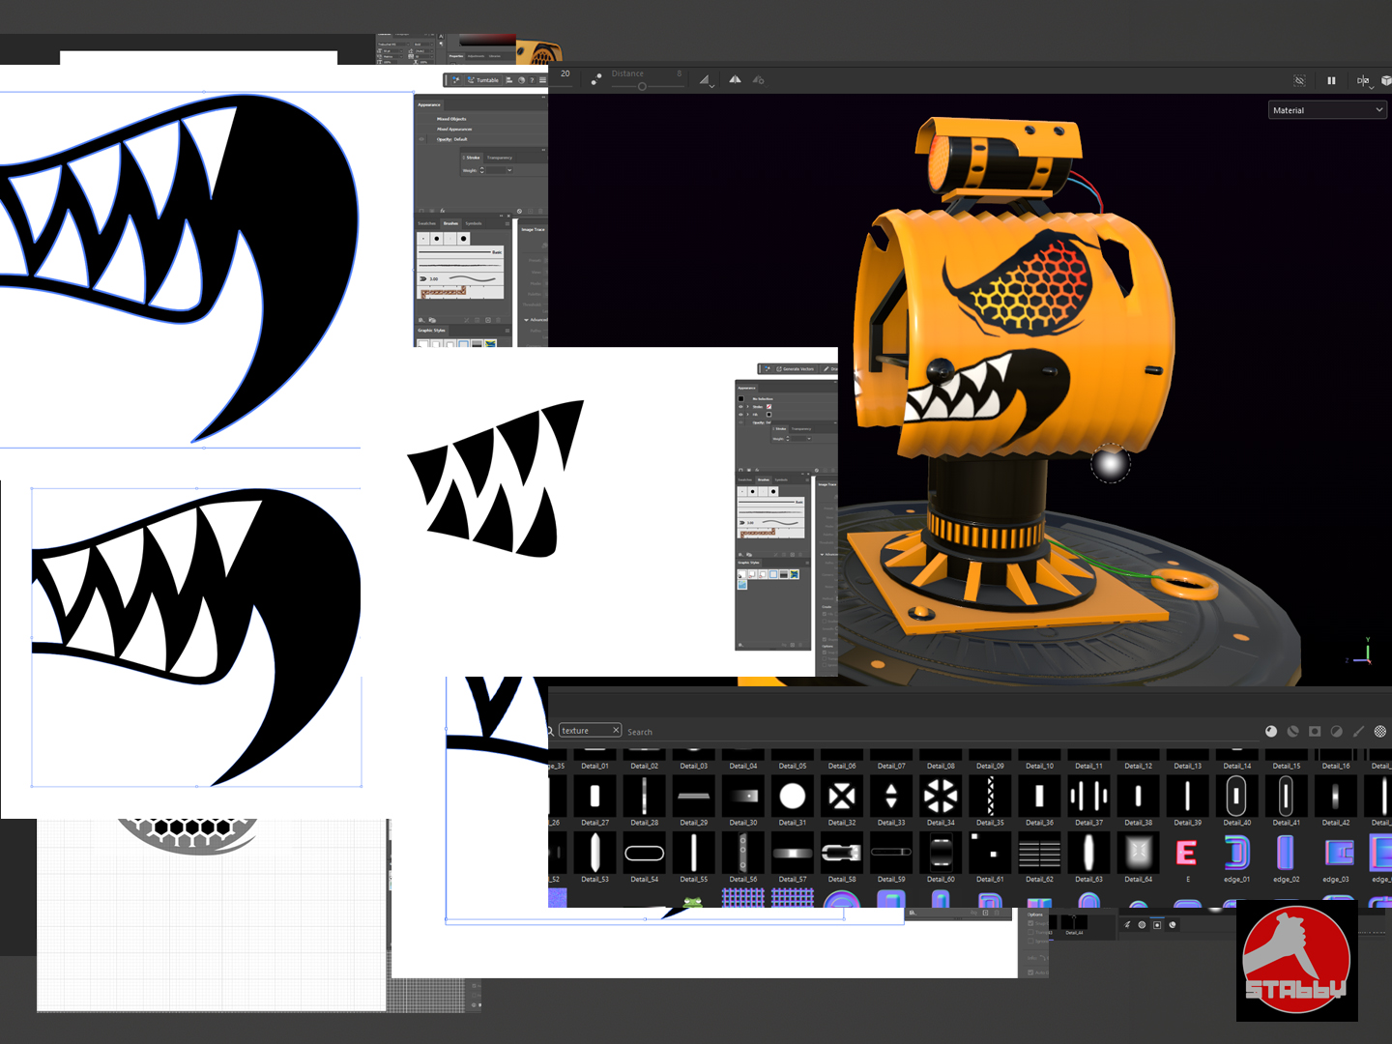Open the Brush Libraries menu icon
The image size is (1392, 1044).
point(420,319)
